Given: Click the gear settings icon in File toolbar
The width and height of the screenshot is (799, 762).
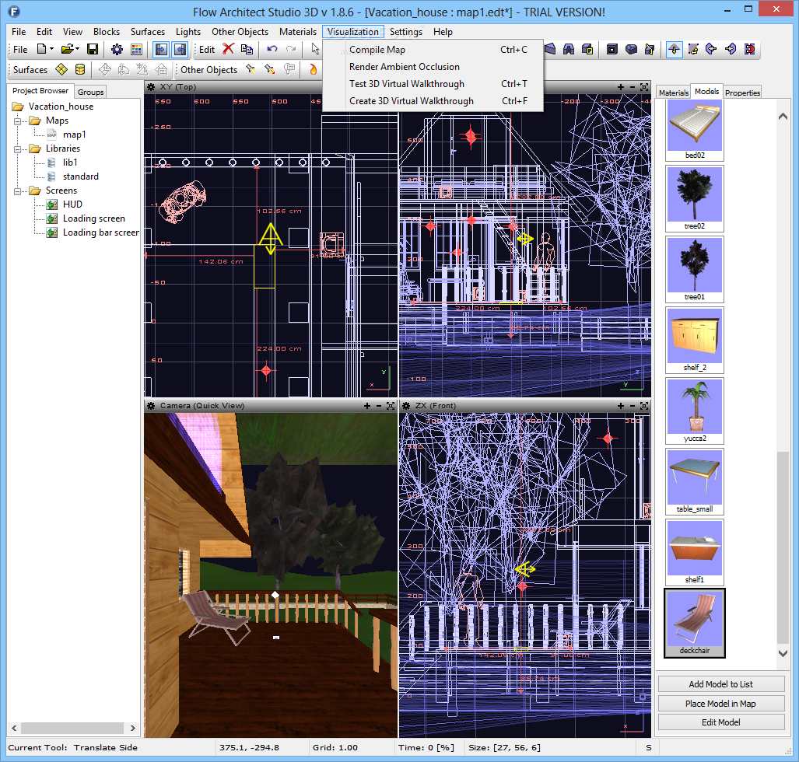Looking at the screenshot, I should (x=117, y=49).
